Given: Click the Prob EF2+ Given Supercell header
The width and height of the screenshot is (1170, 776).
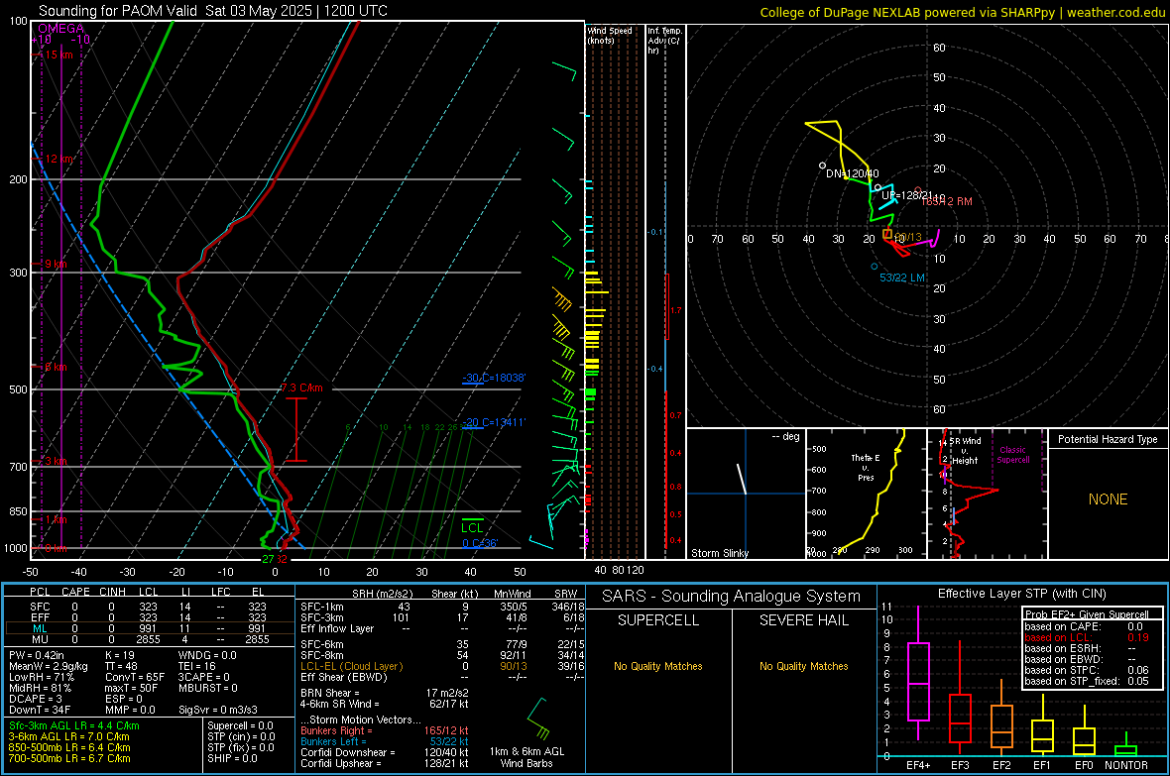Looking at the screenshot, I should point(1087,614).
